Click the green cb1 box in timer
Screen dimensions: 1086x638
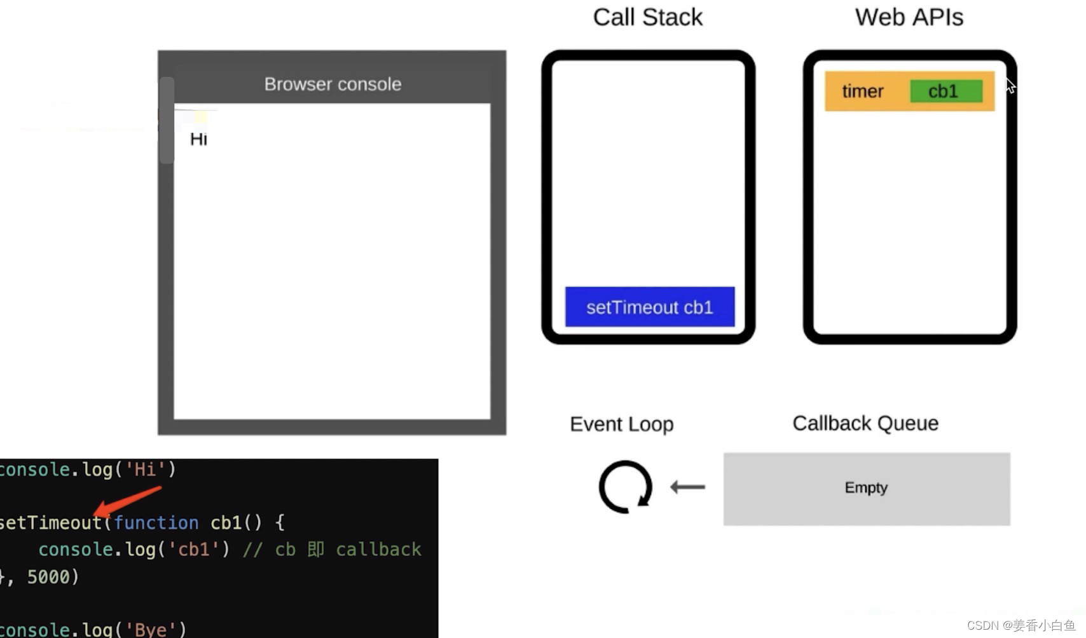tap(946, 91)
